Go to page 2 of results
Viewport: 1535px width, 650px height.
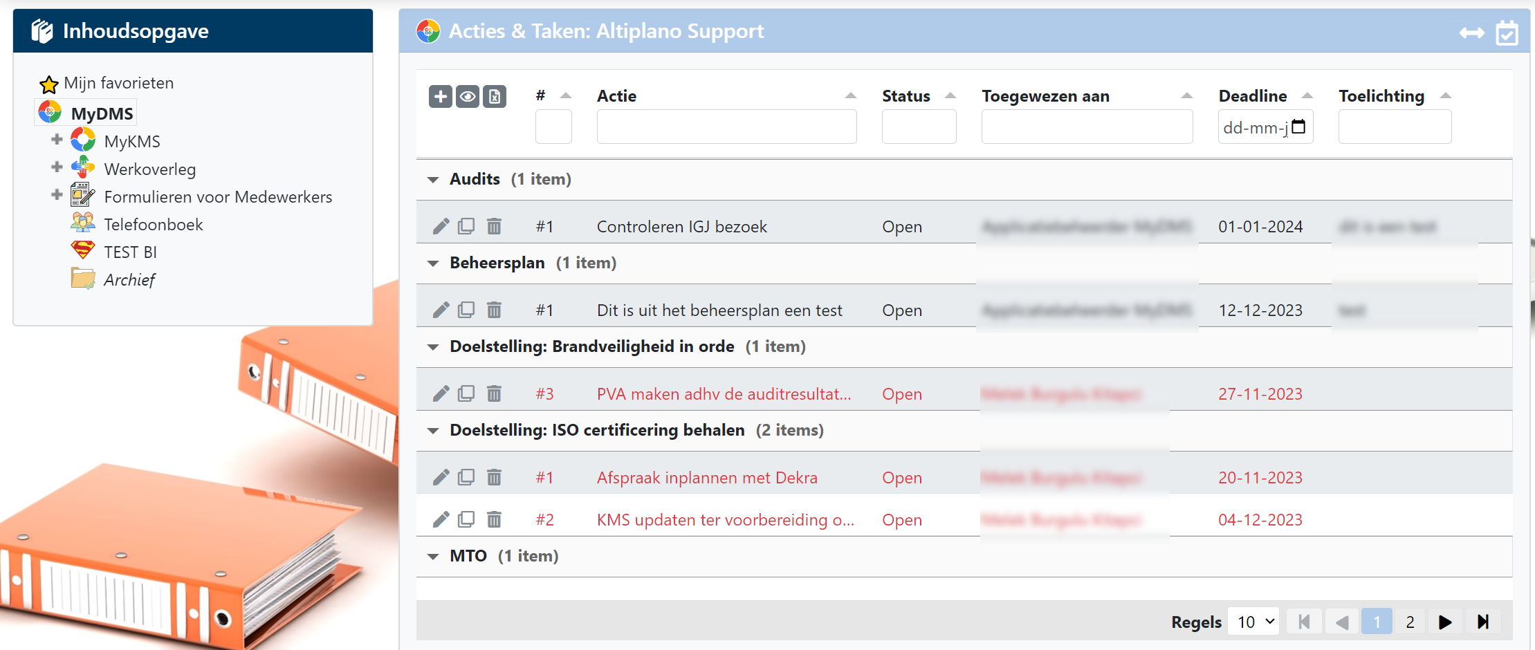(x=1410, y=622)
